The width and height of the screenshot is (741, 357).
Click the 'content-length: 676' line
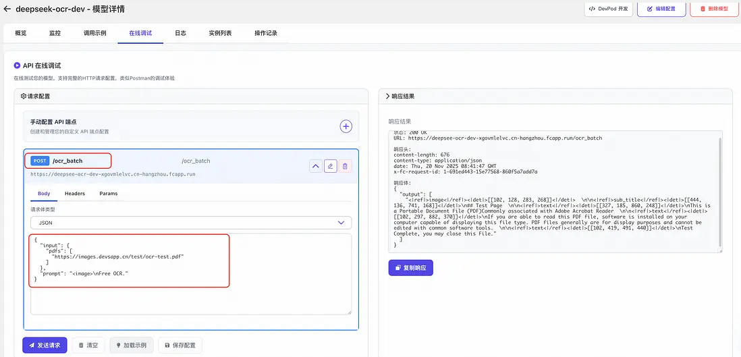coord(422,155)
